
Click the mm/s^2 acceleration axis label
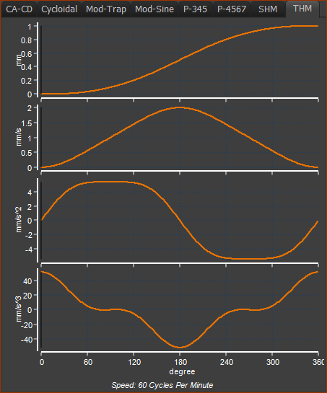click(x=19, y=220)
